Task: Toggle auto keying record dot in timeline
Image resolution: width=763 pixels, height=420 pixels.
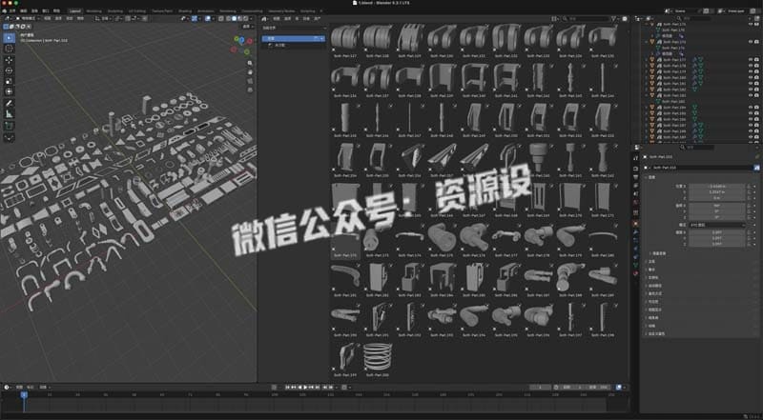Action: pyautogui.click(x=274, y=387)
